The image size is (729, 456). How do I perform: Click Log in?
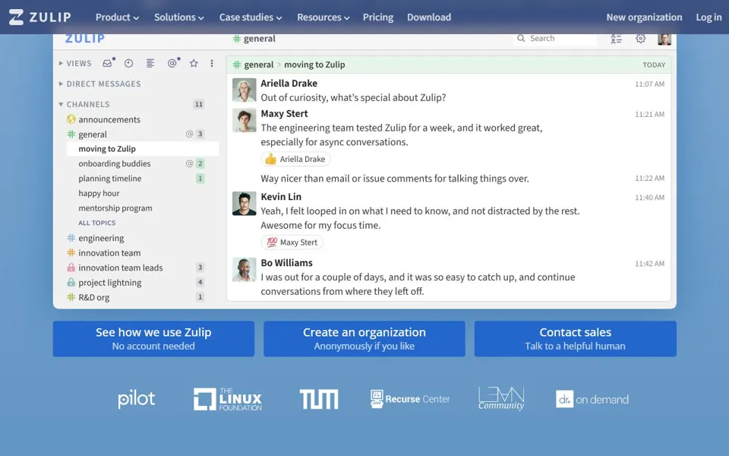[x=708, y=17]
